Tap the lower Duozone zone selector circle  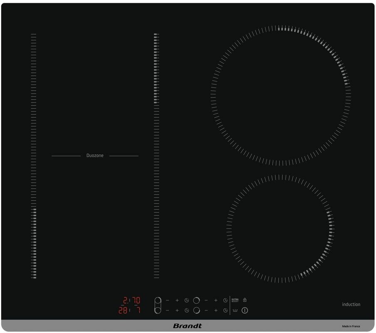click(158, 311)
